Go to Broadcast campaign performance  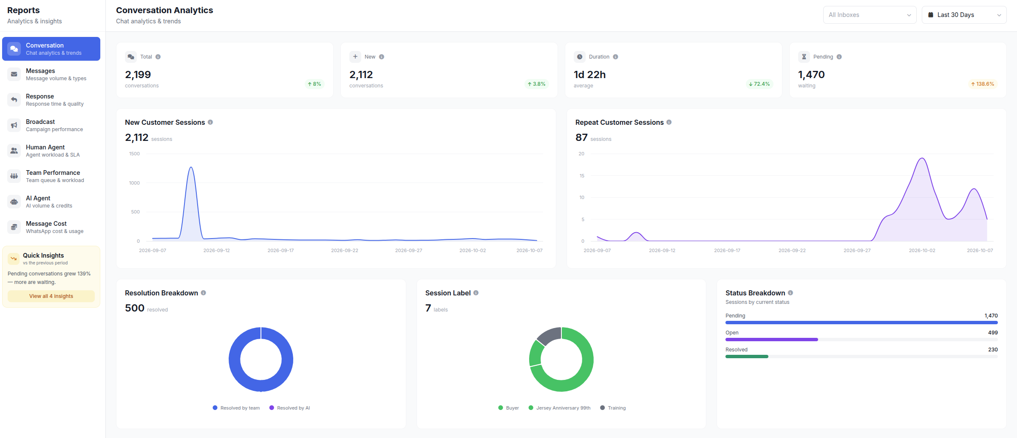tap(51, 125)
